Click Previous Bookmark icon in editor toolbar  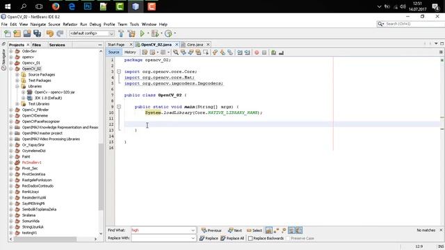[x=215, y=53]
